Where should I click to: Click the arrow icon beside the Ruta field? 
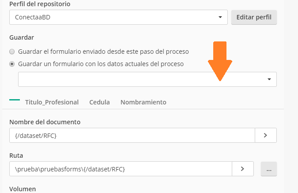point(242,169)
